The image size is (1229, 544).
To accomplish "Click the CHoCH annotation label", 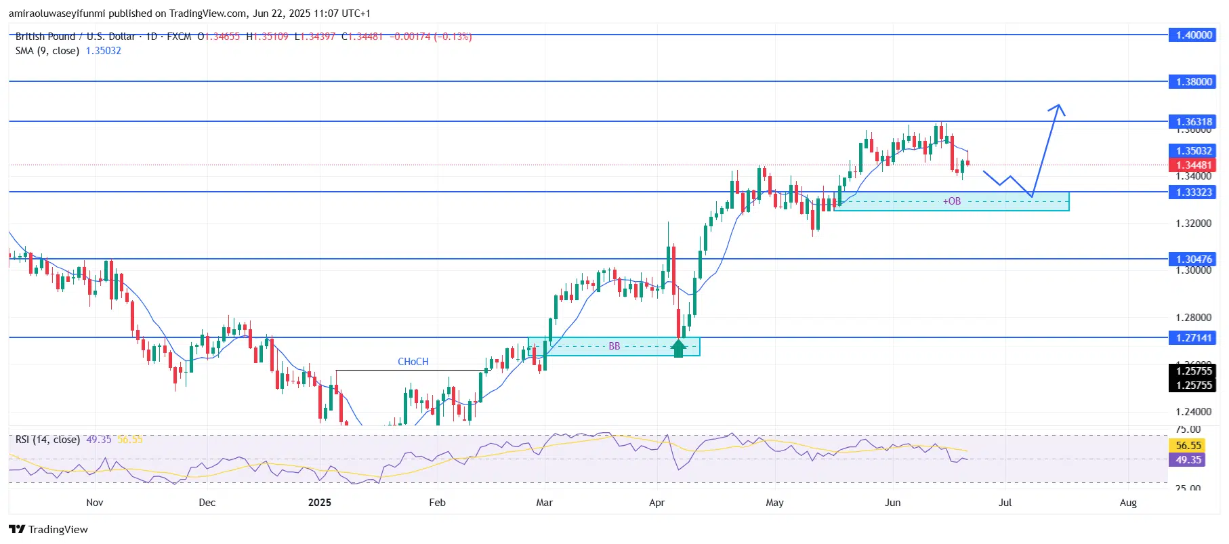I will tap(413, 362).
